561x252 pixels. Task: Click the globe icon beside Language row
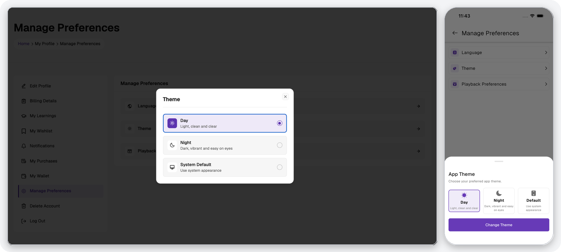click(x=130, y=106)
